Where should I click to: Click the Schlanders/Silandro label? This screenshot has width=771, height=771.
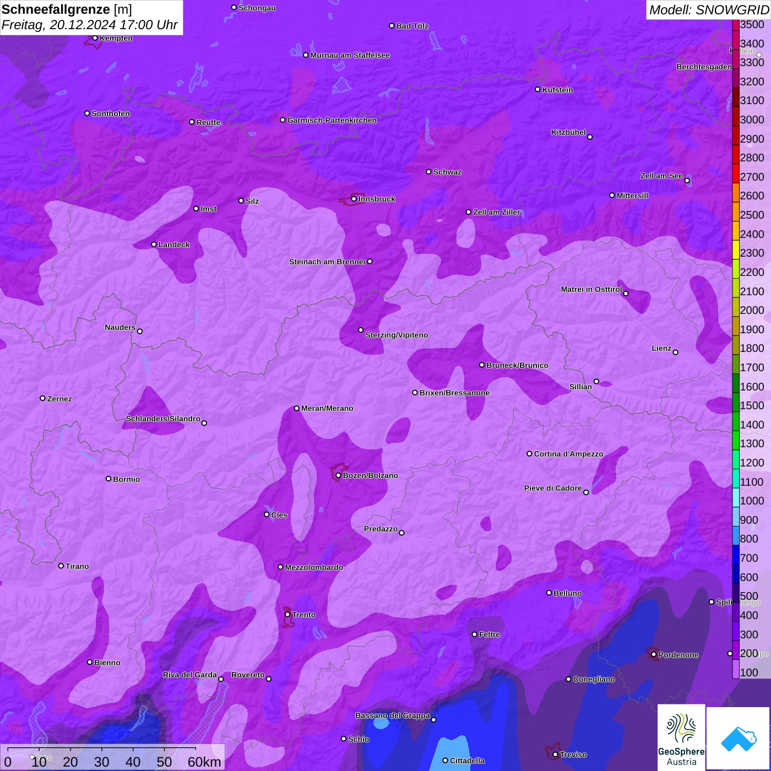coord(163,419)
